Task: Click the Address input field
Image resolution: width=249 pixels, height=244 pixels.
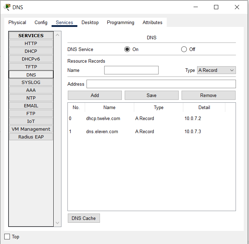Action: (x=161, y=84)
